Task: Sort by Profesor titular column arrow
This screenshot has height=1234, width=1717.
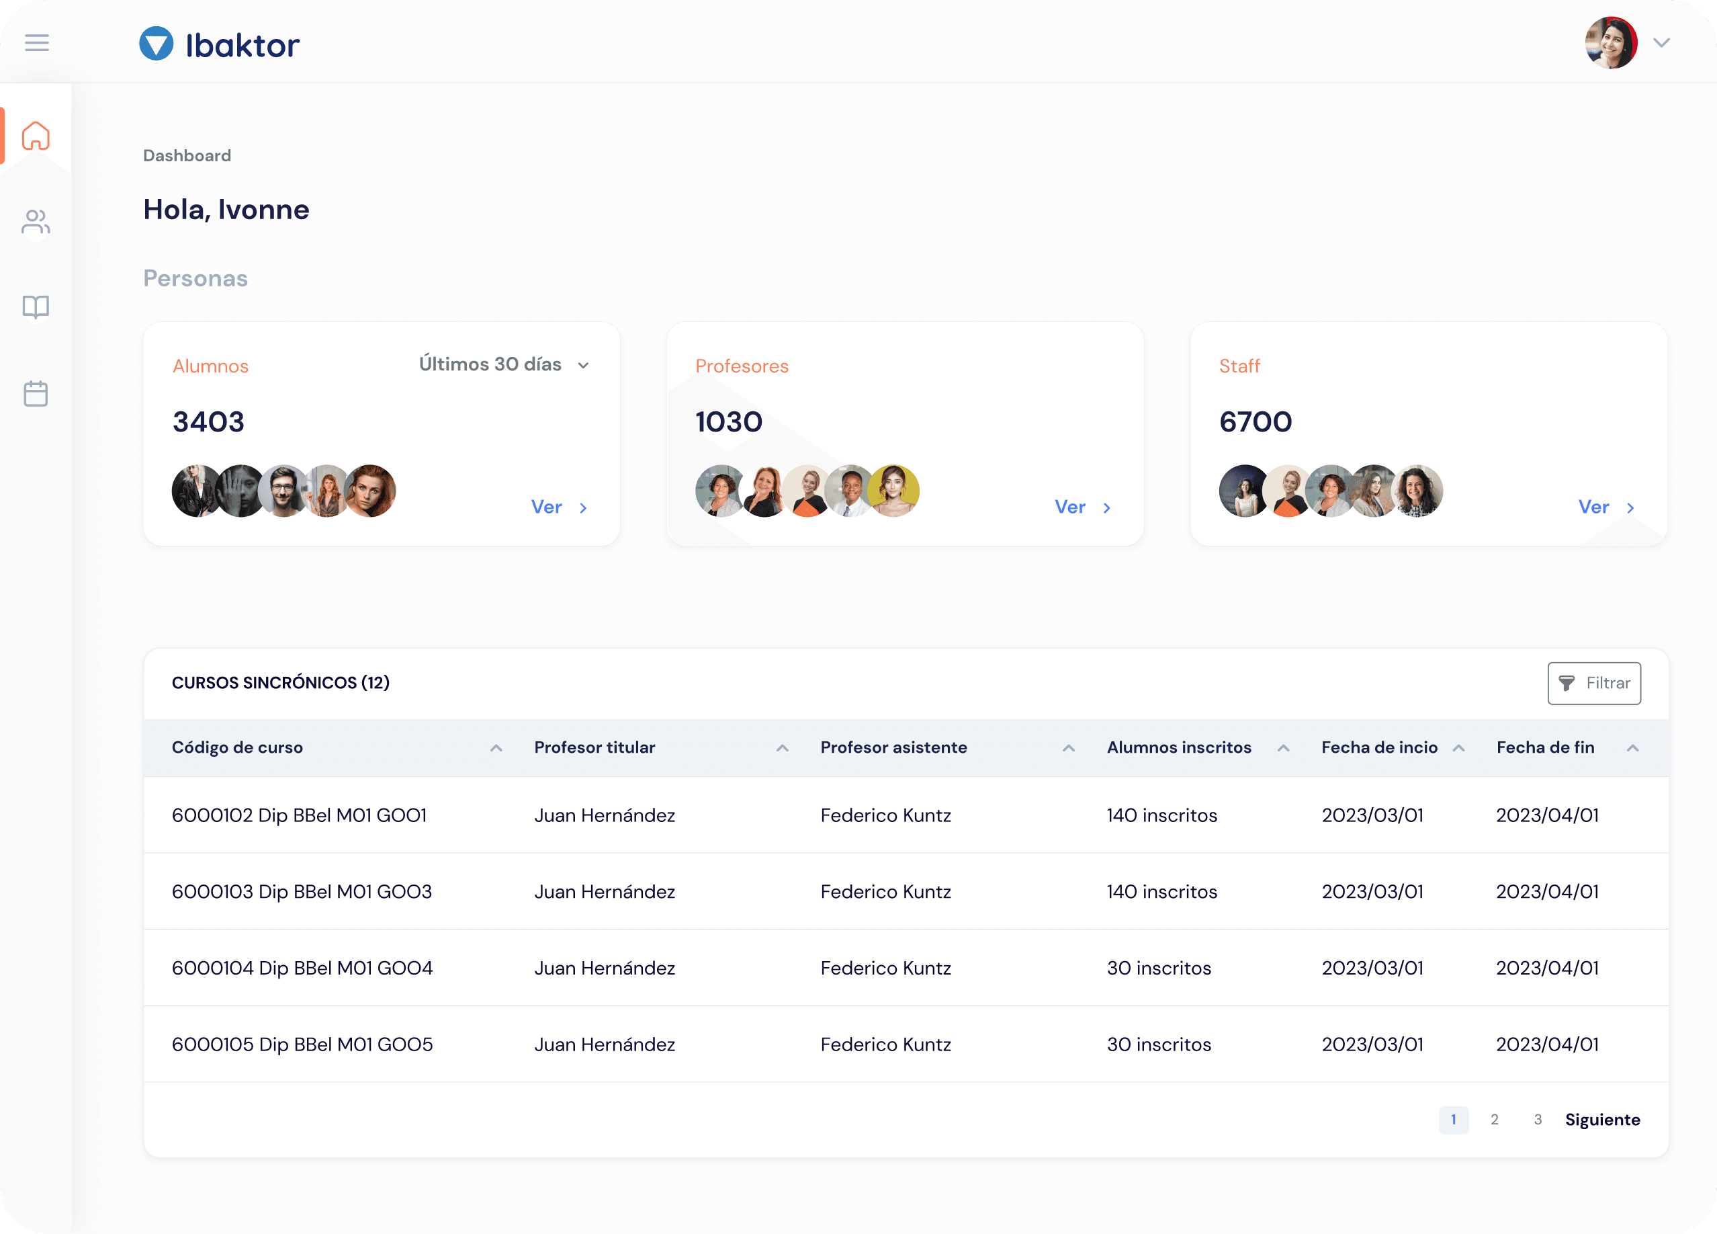Action: [x=782, y=749]
